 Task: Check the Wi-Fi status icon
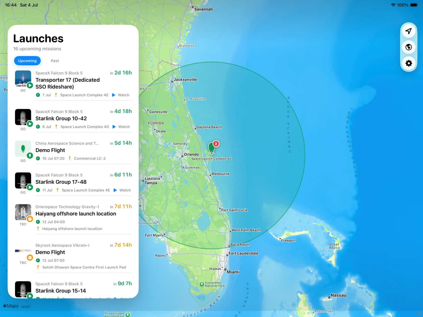click(393, 5)
